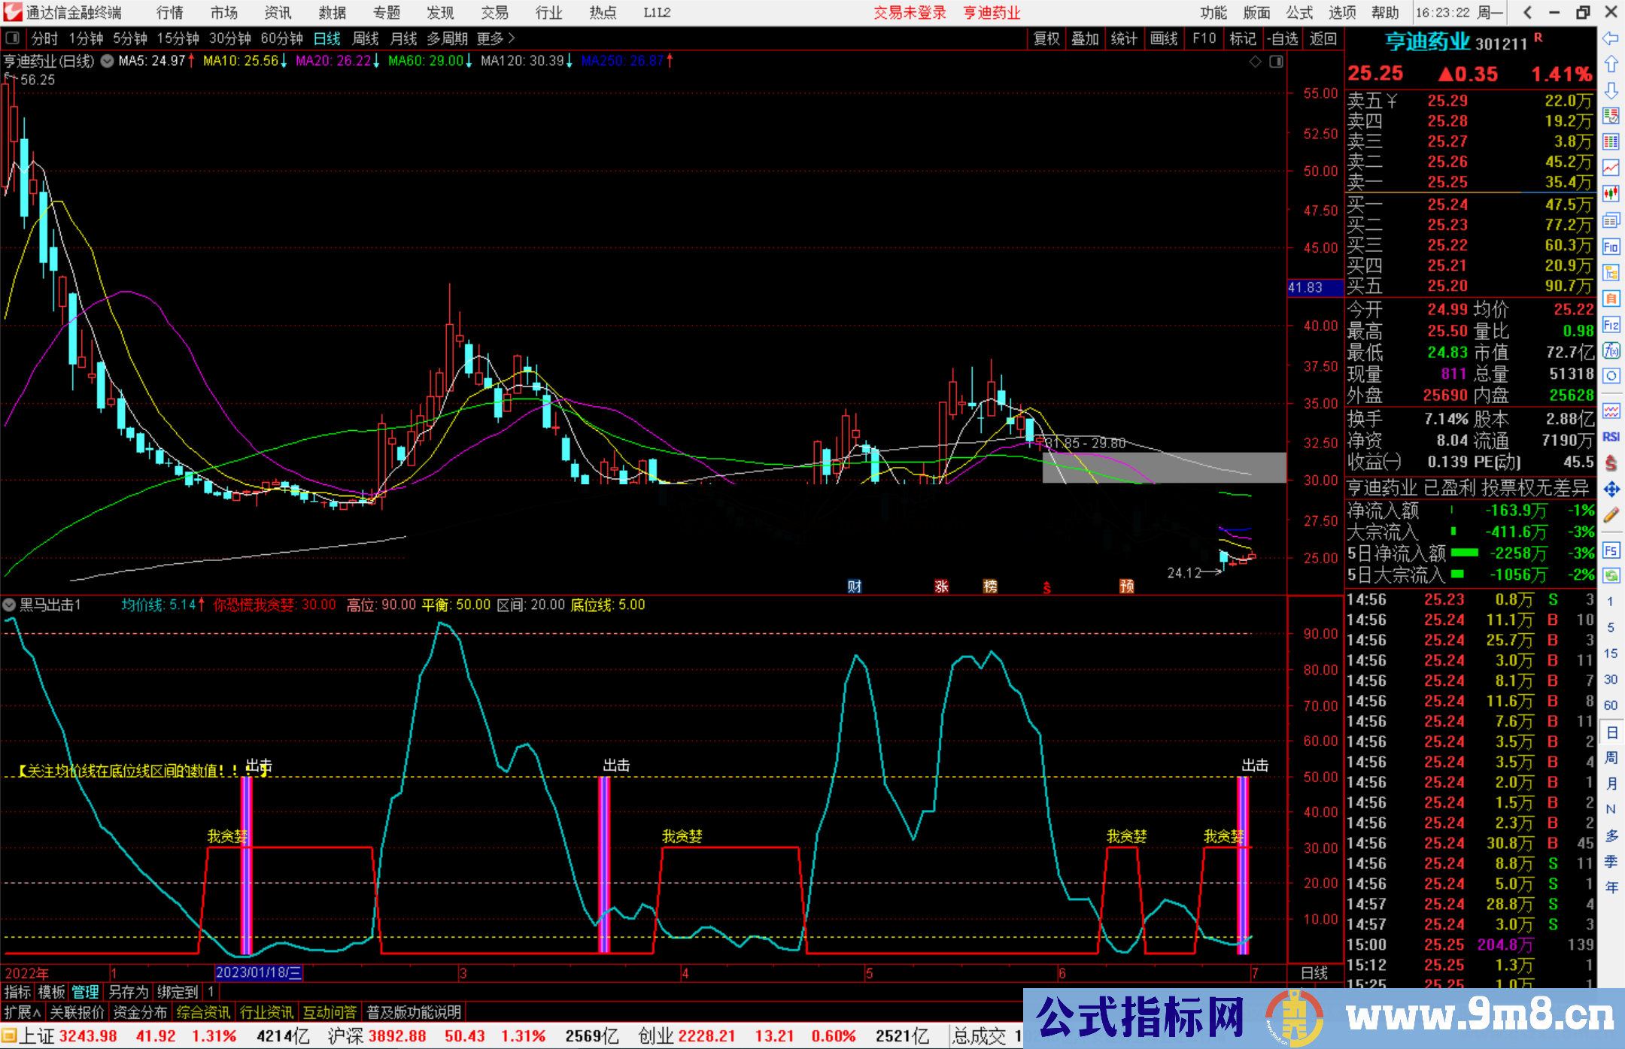
Task: Open the dropdown beside 黑马出击1 indicator
Action: (x=9, y=605)
